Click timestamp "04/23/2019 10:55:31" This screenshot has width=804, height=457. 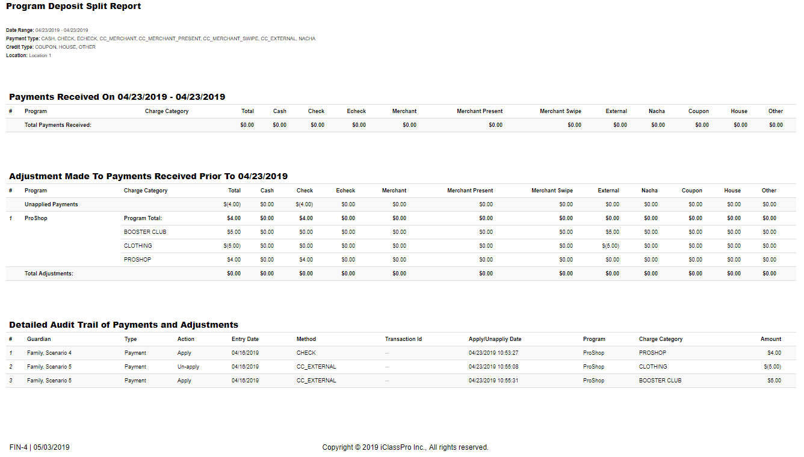(x=493, y=381)
